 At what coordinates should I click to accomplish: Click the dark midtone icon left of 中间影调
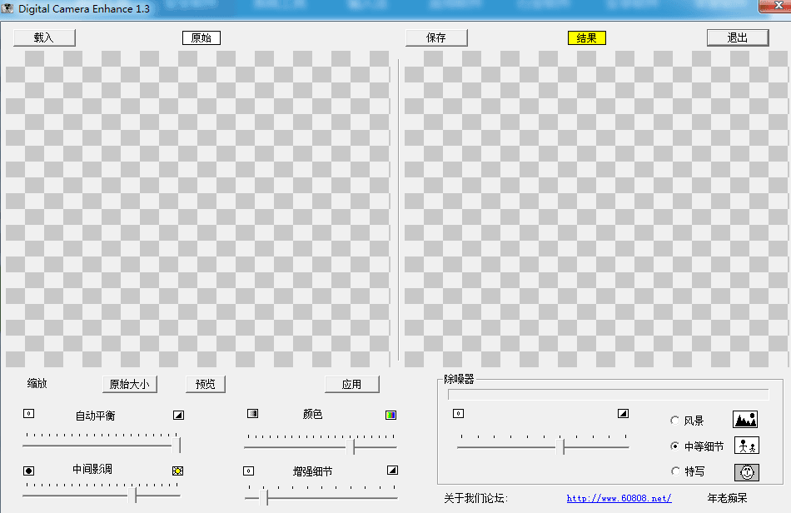coord(29,471)
